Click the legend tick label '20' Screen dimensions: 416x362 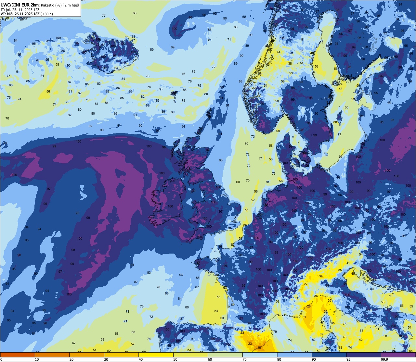pyautogui.click(x=71, y=359)
